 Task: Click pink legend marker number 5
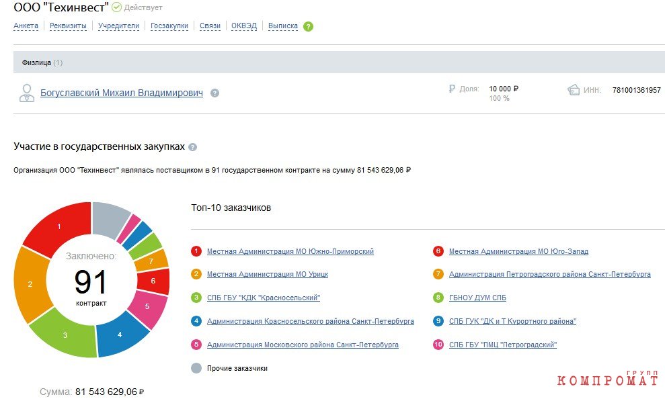coord(196,345)
